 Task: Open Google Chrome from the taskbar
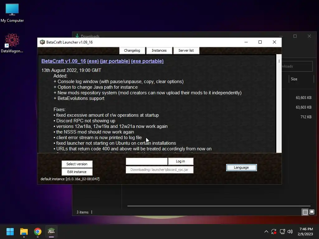tap(38, 232)
